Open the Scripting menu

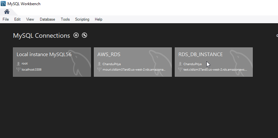click(x=82, y=19)
